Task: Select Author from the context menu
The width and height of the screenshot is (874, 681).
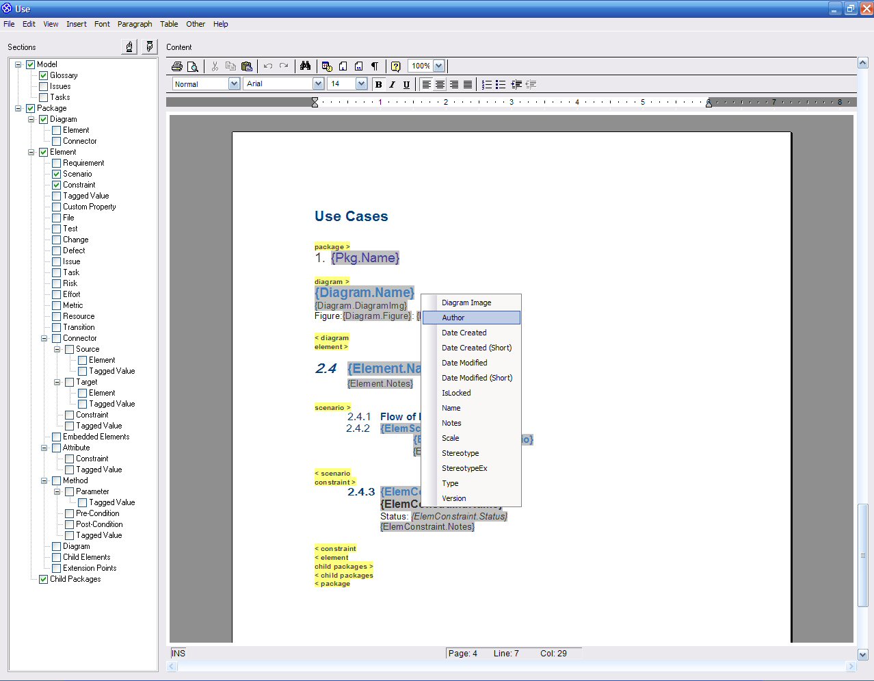Action: pyautogui.click(x=471, y=318)
